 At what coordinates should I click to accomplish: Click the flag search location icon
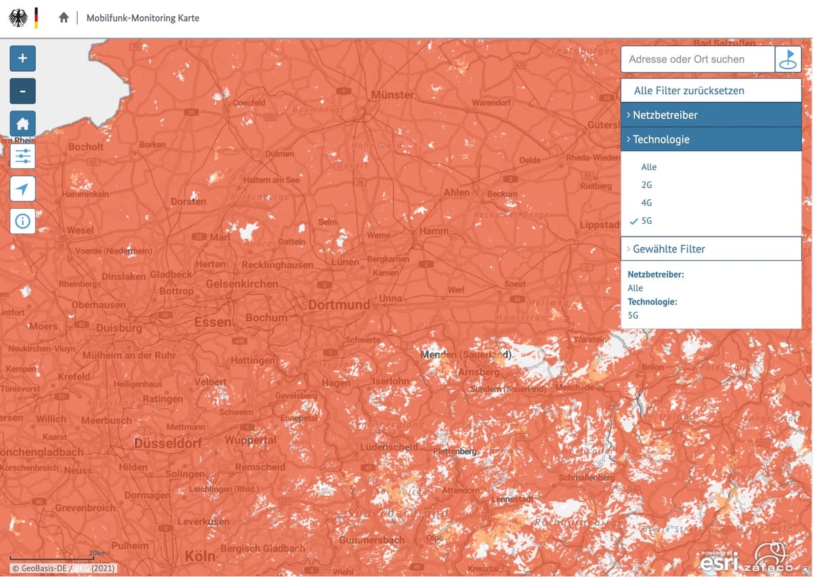pyautogui.click(x=788, y=59)
